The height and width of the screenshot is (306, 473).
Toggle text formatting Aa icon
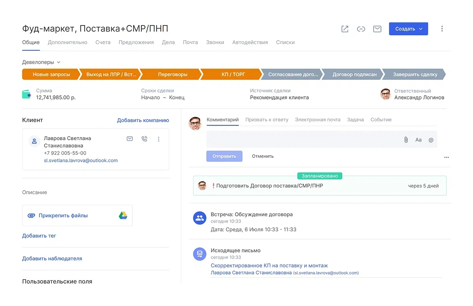click(418, 140)
